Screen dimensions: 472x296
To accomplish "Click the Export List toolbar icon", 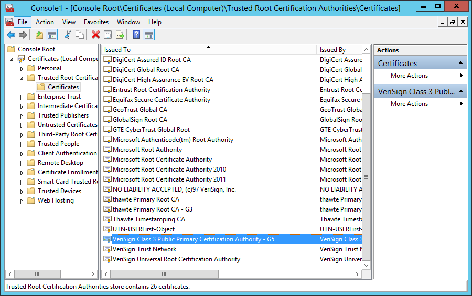I will (120, 35).
